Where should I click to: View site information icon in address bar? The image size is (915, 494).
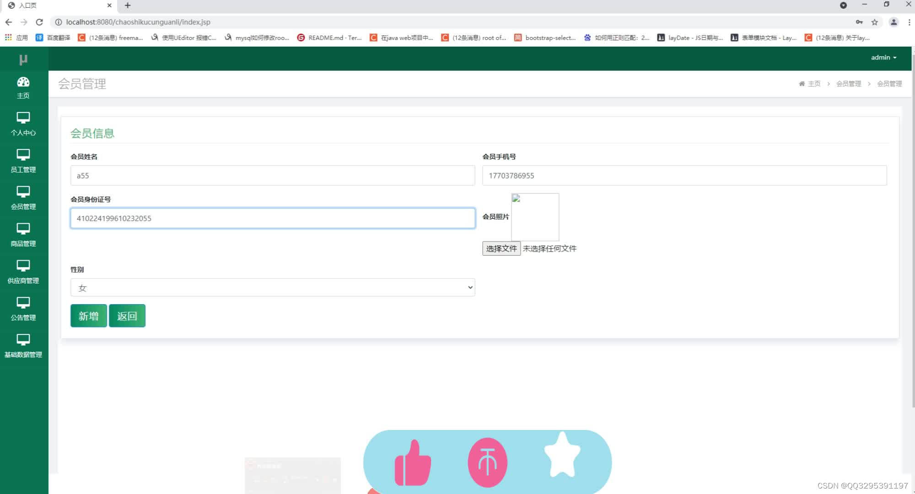pyautogui.click(x=59, y=22)
